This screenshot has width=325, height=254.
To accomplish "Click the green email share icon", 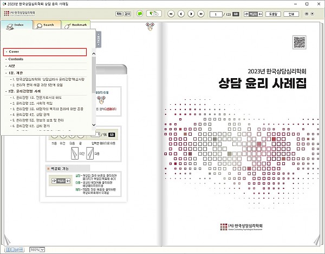I will [140, 14].
